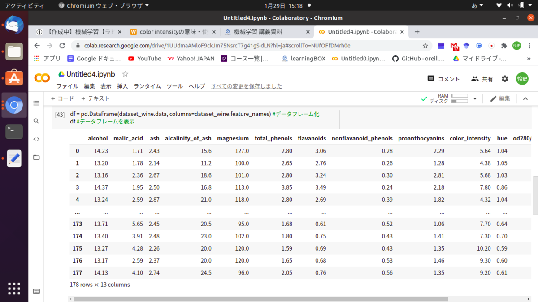Open the Yahoo! JAPAN bookmark

point(191,59)
